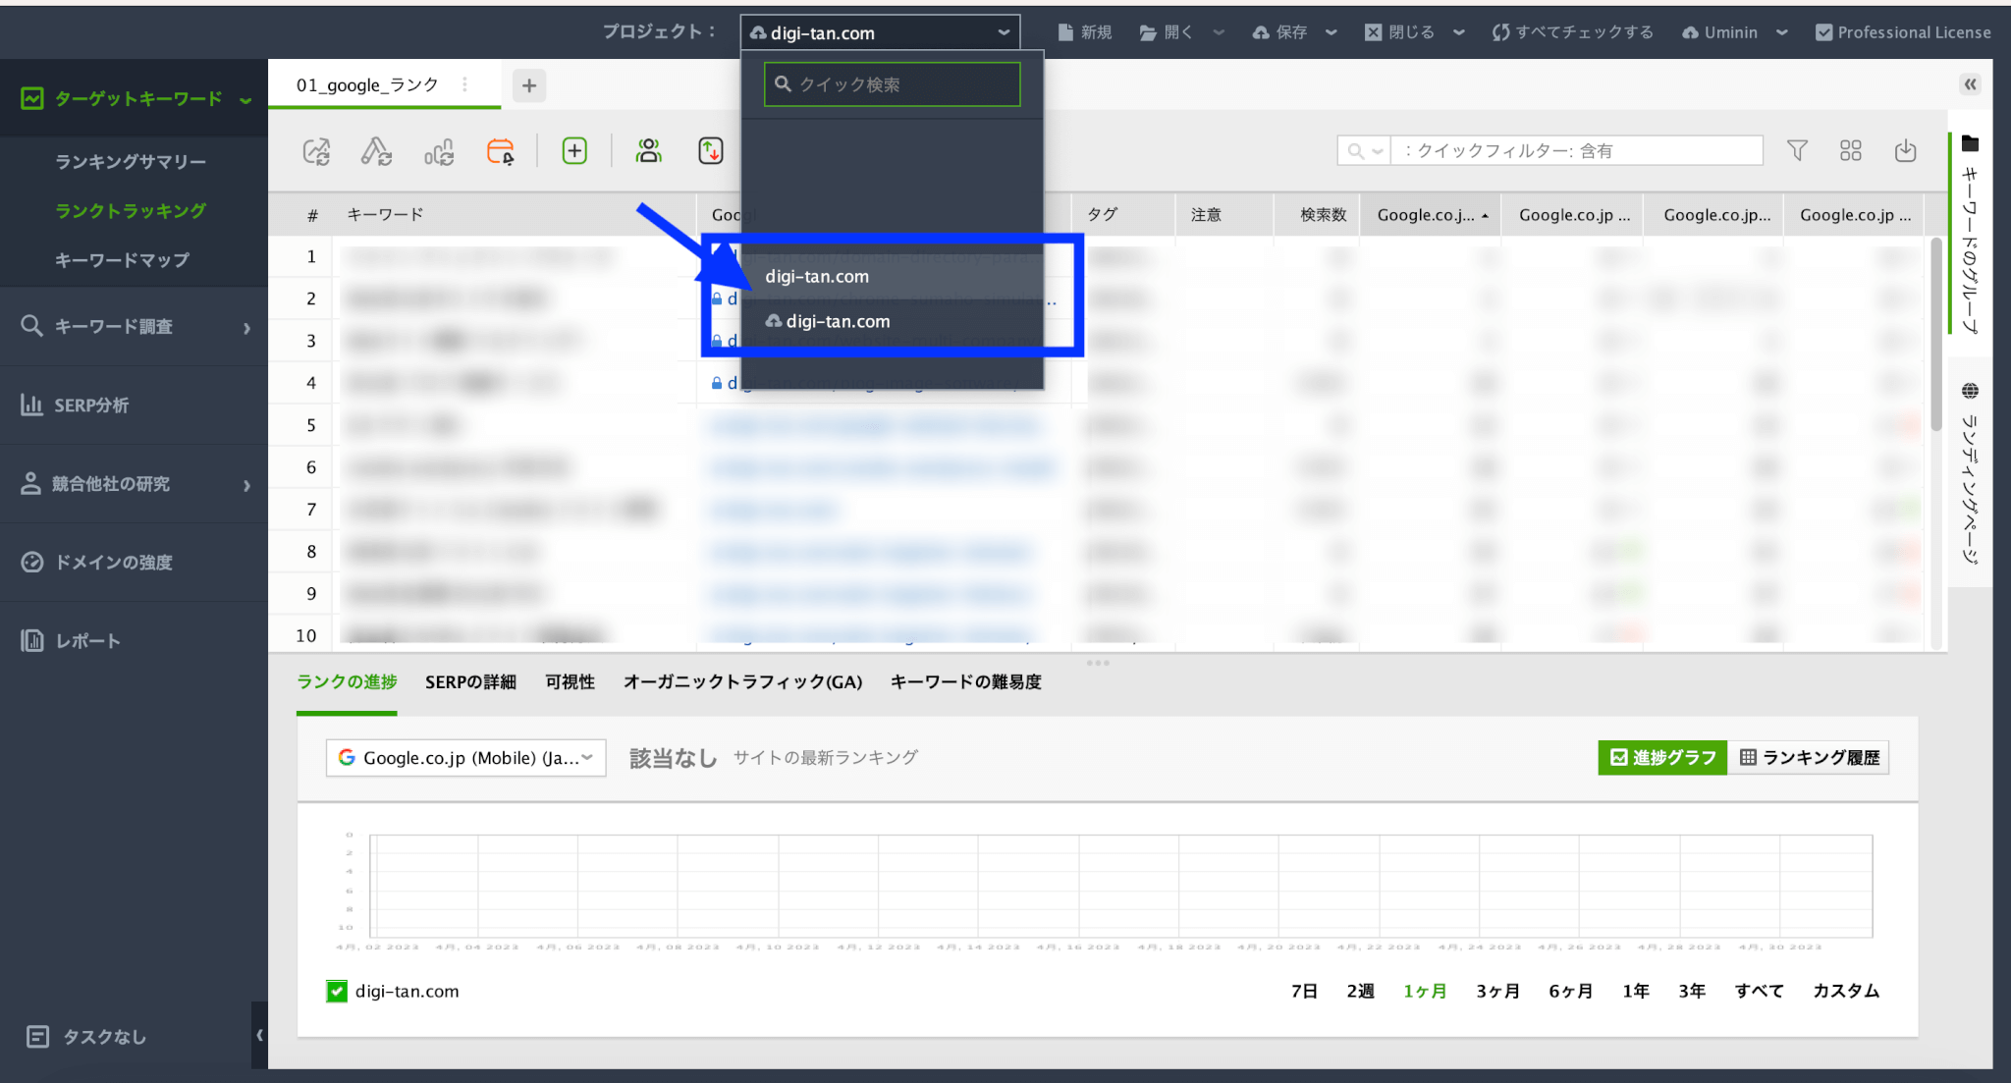
Task: Select cloud digi-tan.com project in list
Action: coord(892,321)
